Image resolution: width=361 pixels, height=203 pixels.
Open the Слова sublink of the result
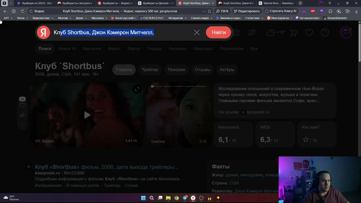[131, 185]
